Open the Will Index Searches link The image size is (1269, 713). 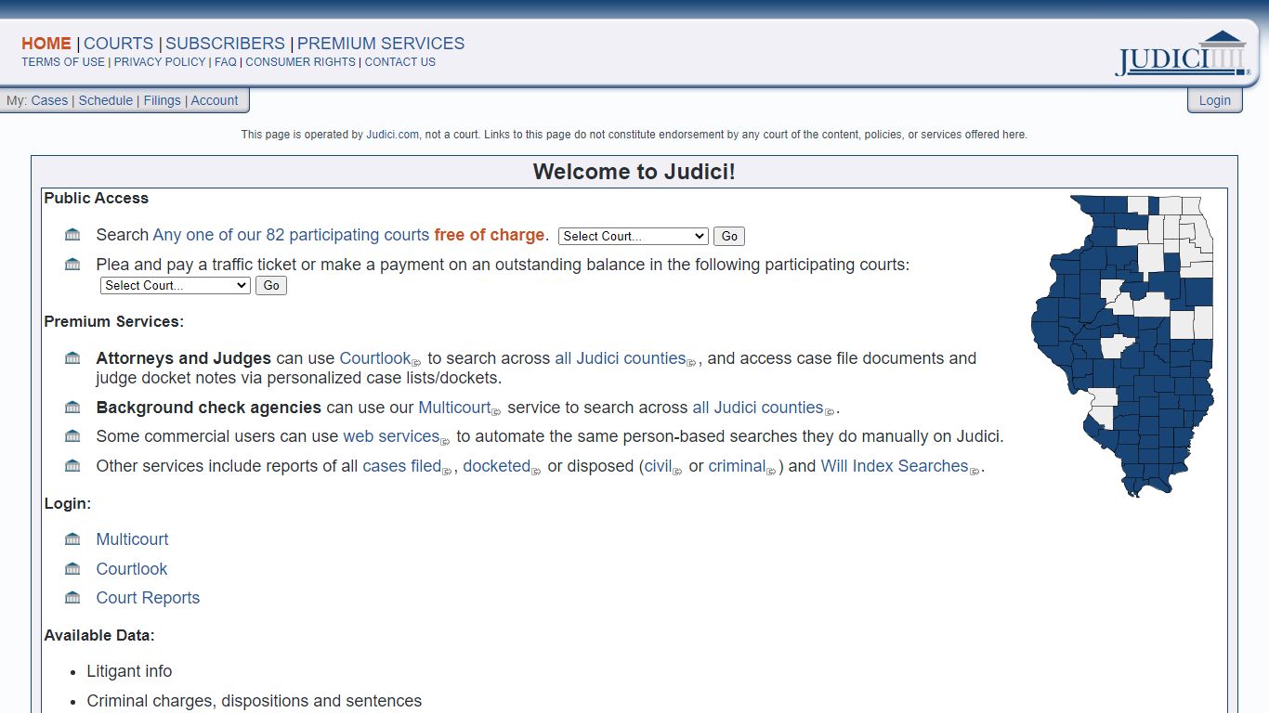click(895, 466)
